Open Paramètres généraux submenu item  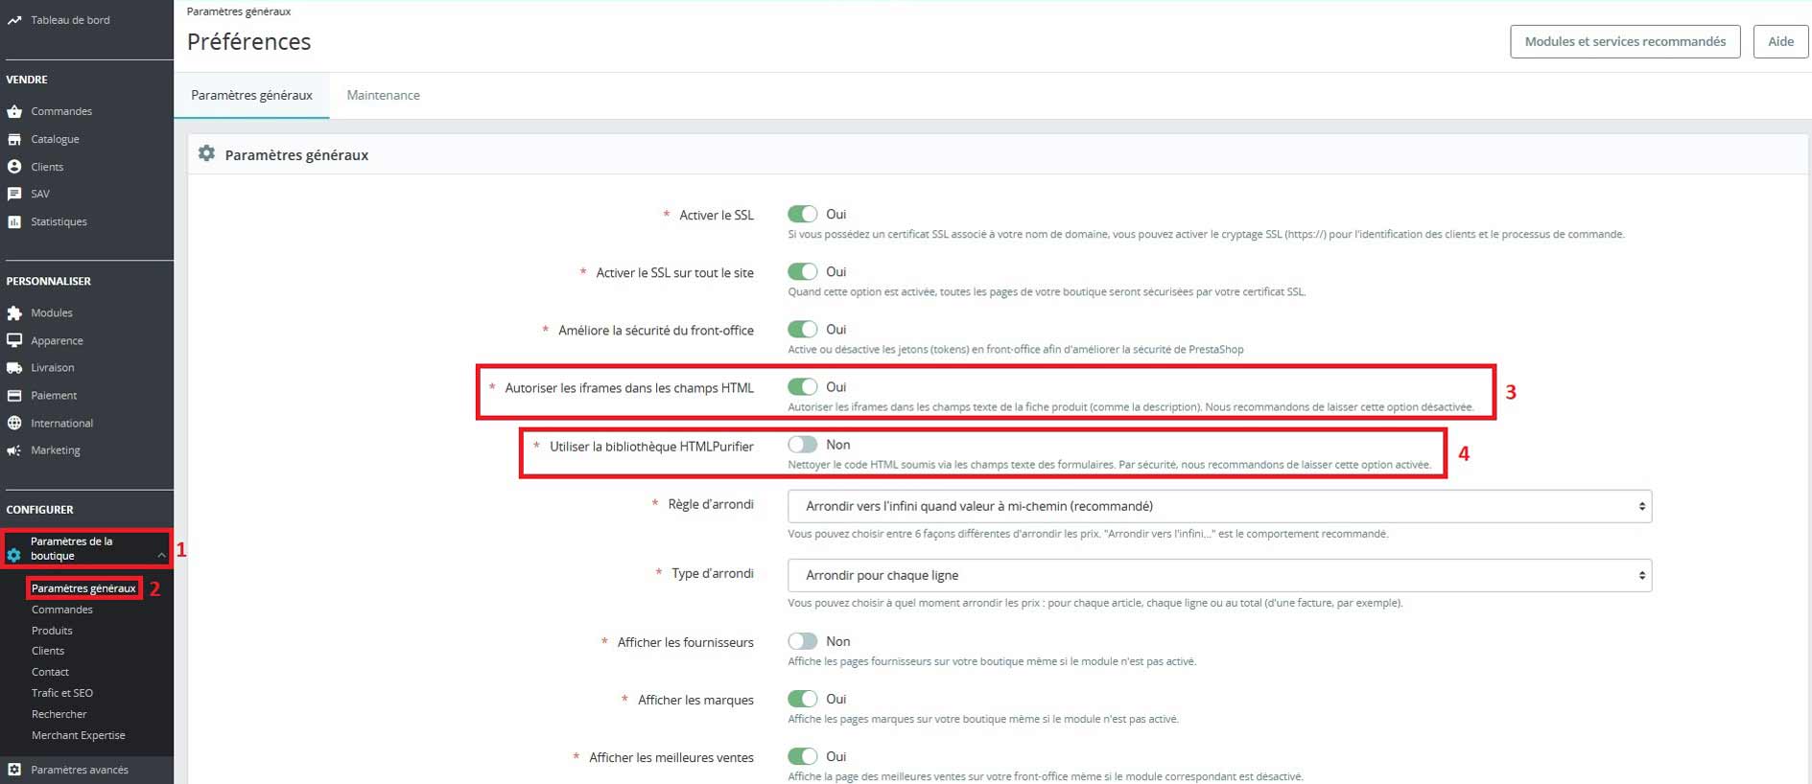84,588
